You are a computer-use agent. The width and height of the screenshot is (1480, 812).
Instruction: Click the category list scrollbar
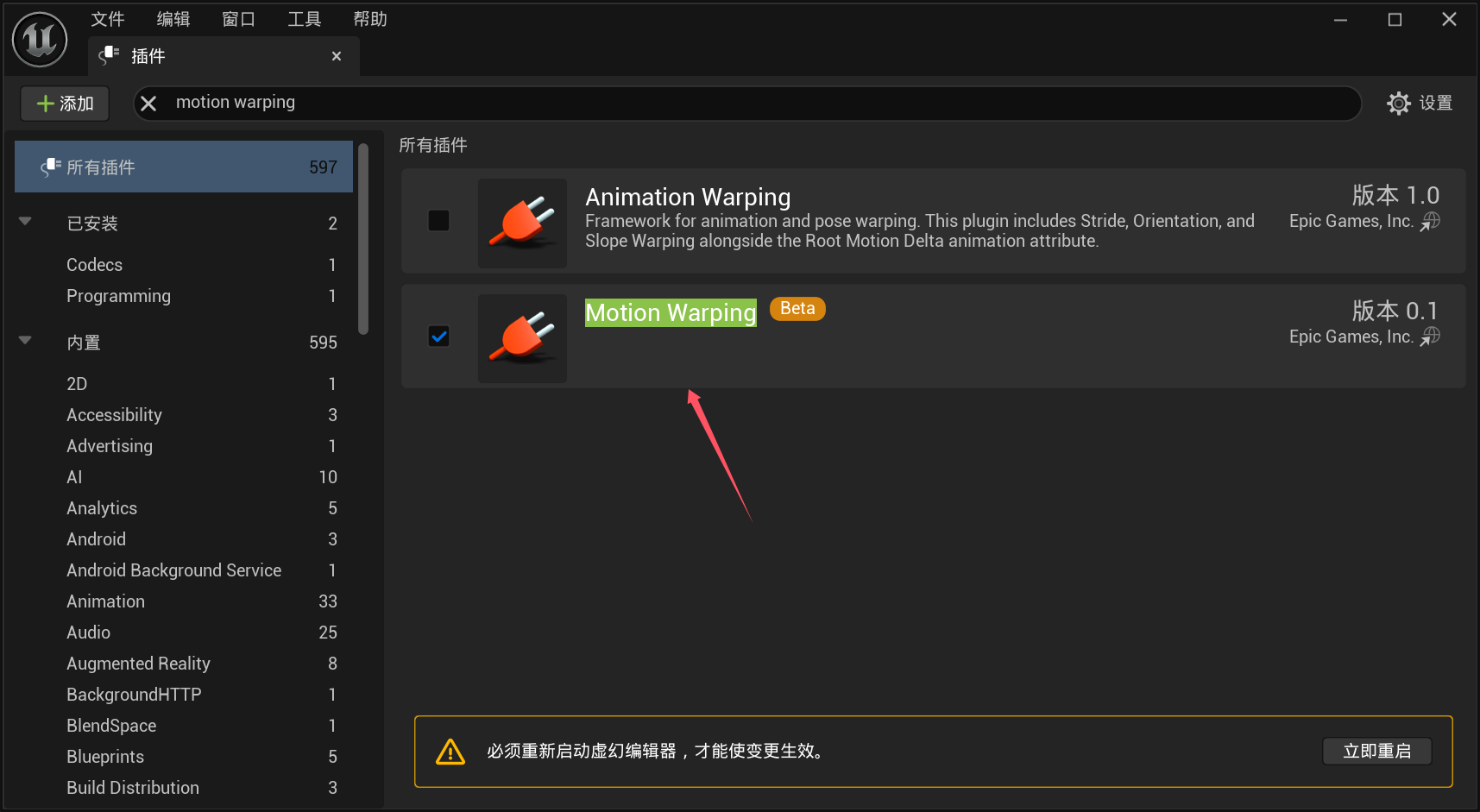click(363, 239)
